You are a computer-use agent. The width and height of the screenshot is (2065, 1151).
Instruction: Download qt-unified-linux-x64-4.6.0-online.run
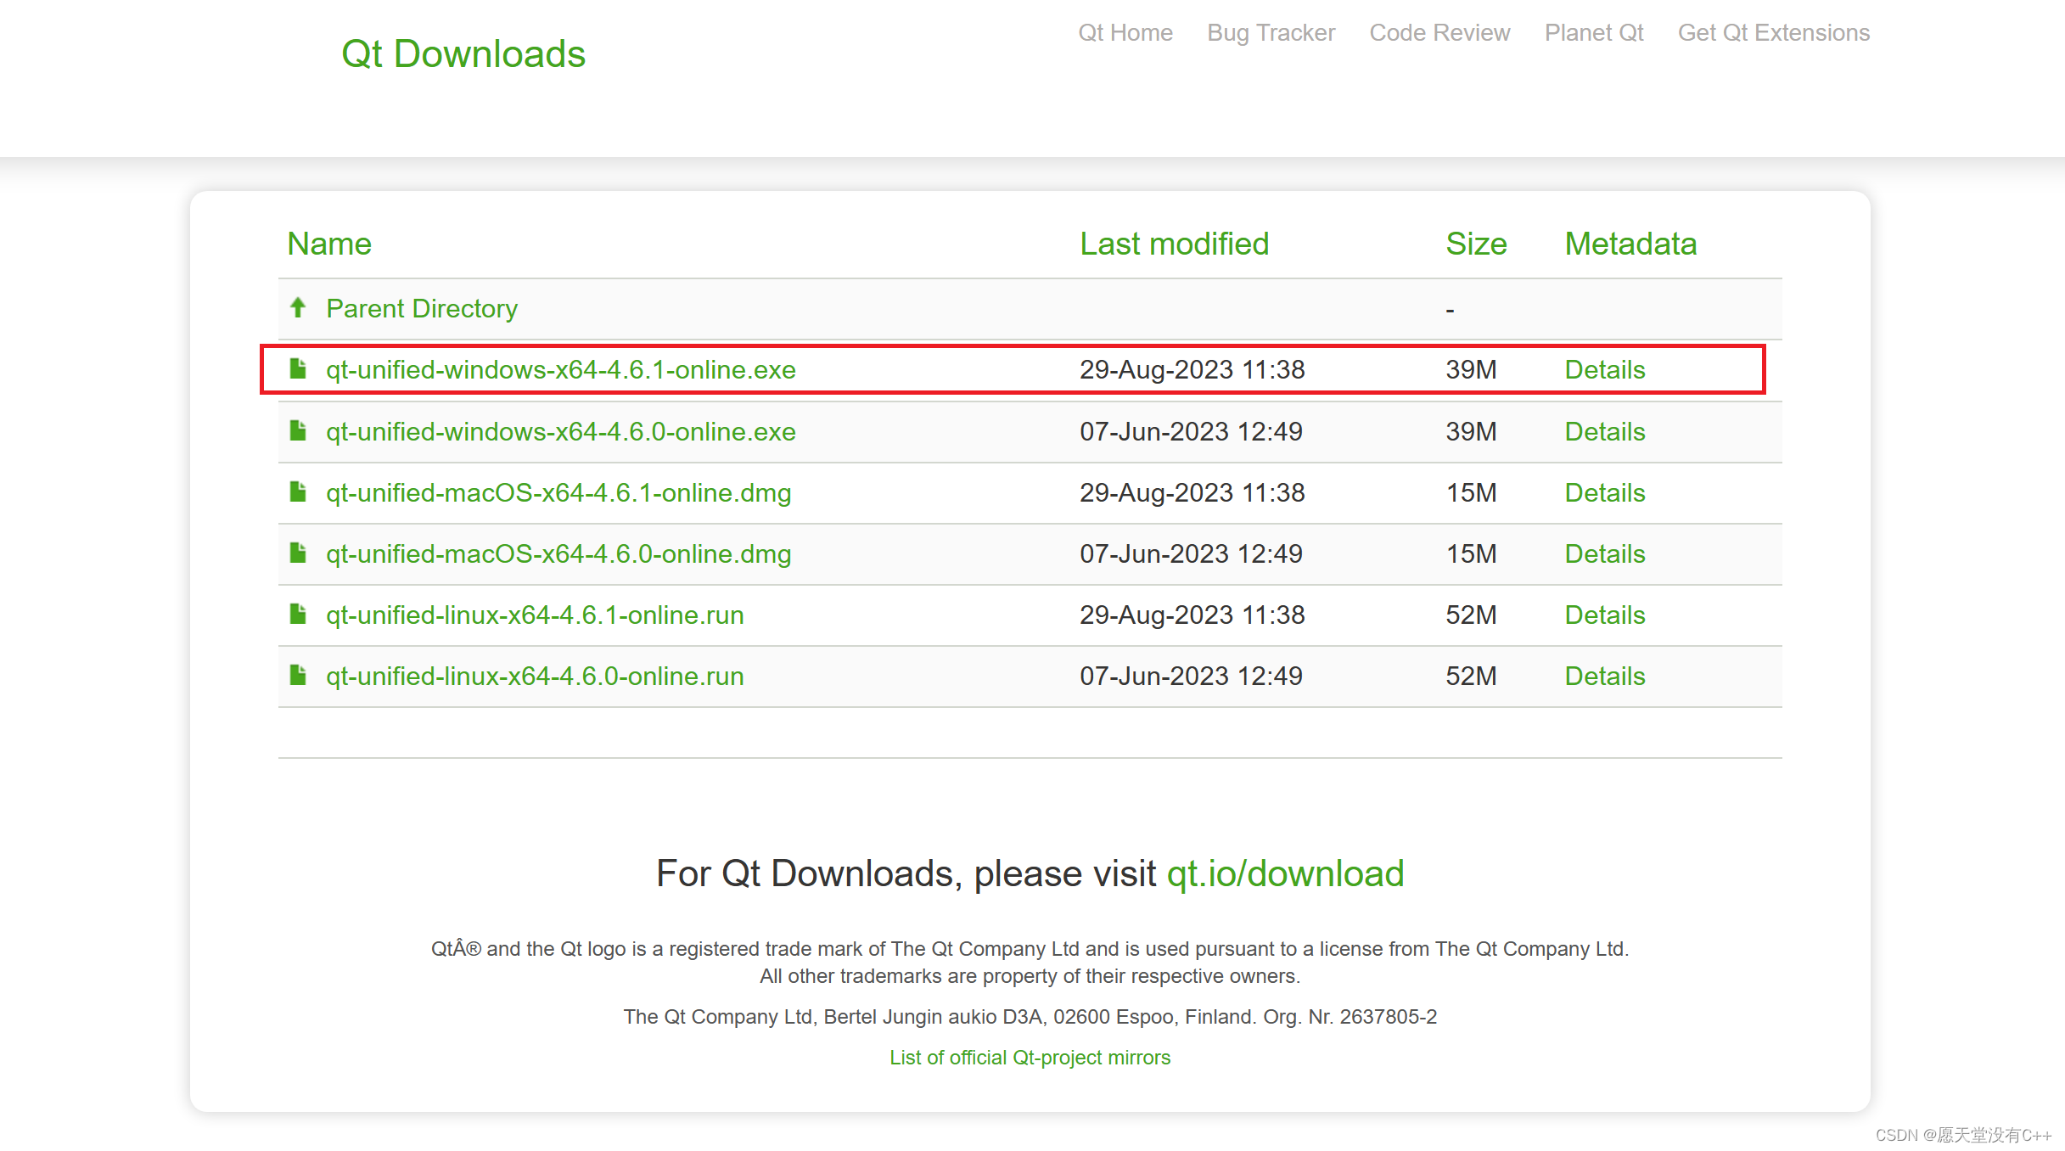[534, 677]
